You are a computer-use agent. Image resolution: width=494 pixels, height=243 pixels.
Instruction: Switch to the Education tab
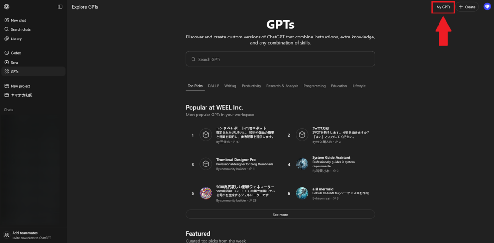click(339, 86)
